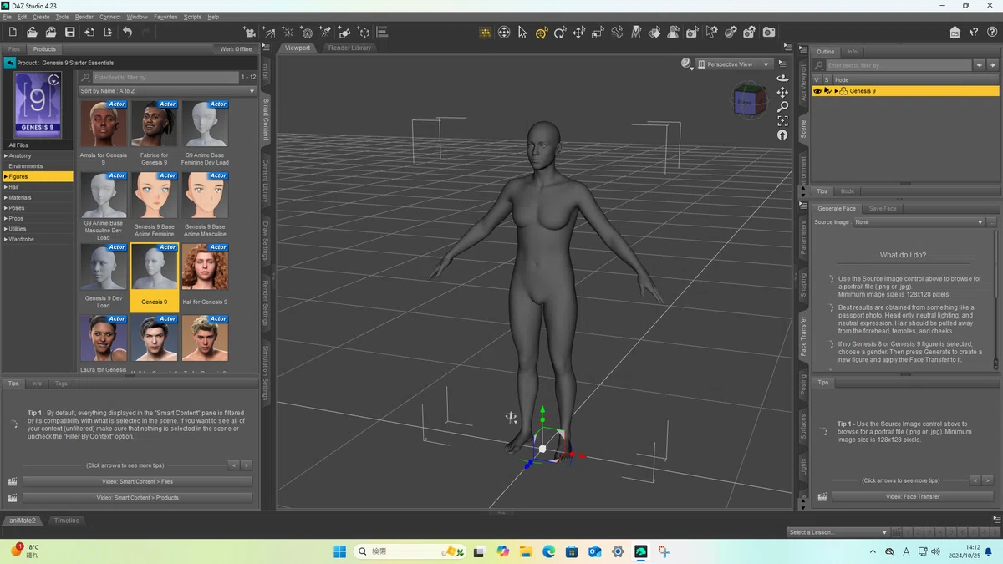The image size is (1003, 564).
Task: Click the viewport orbit rotate control
Action: (x=782, y=78)
